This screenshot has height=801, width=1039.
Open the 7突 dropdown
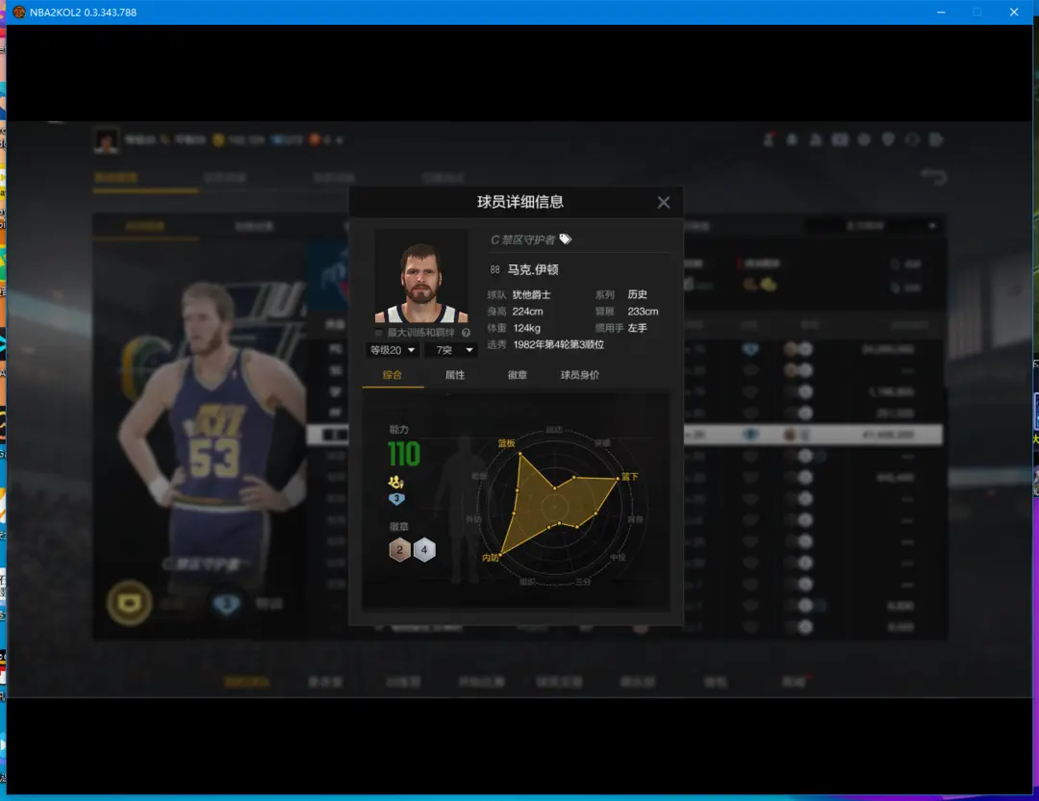tap(453, 350)
